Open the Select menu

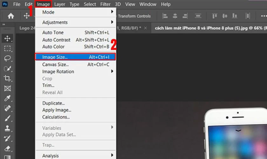click(x=90, y=4)
